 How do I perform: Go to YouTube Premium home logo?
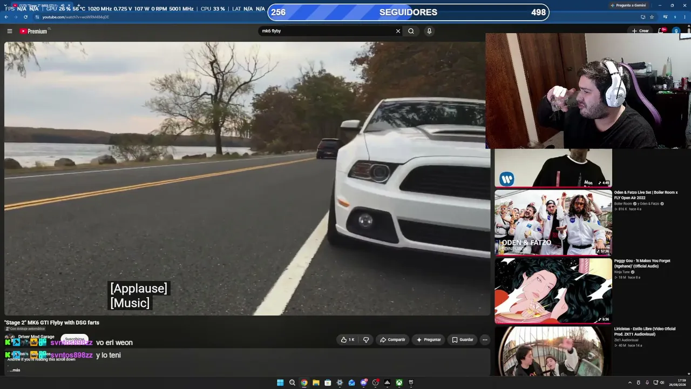pyautogui.click(x=34, y=31)
